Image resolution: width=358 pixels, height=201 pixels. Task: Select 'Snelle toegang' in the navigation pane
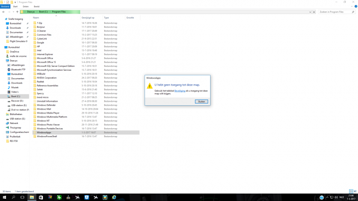15,19
